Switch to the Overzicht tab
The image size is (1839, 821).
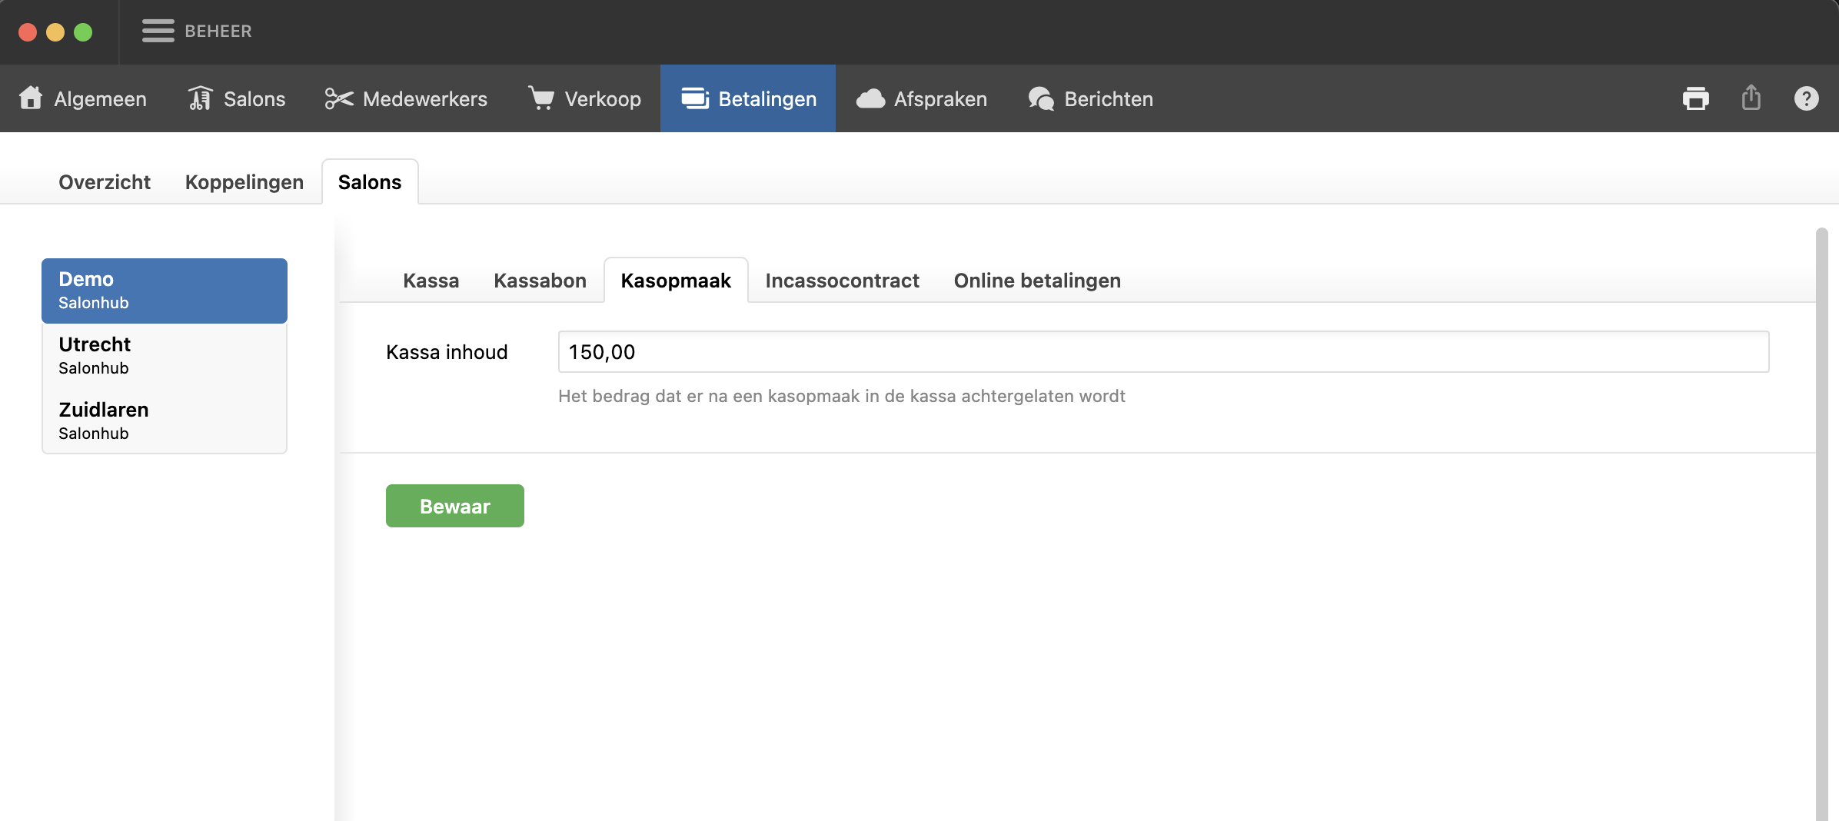(105, 182)
